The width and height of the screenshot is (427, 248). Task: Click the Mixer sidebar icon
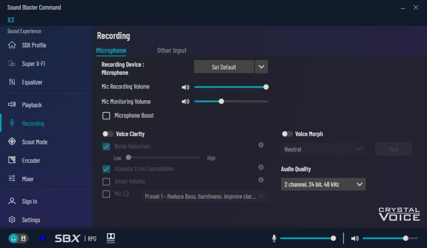12,179
